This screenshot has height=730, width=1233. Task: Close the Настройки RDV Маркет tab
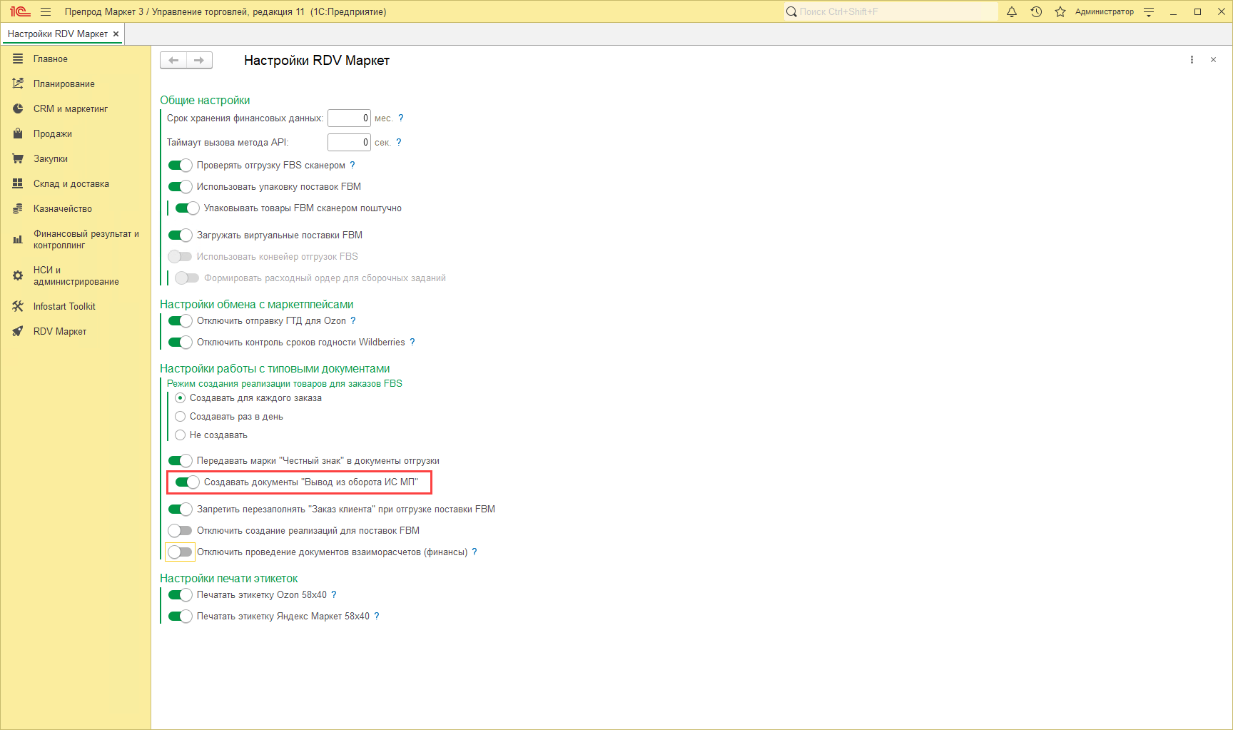click(116, 34)
